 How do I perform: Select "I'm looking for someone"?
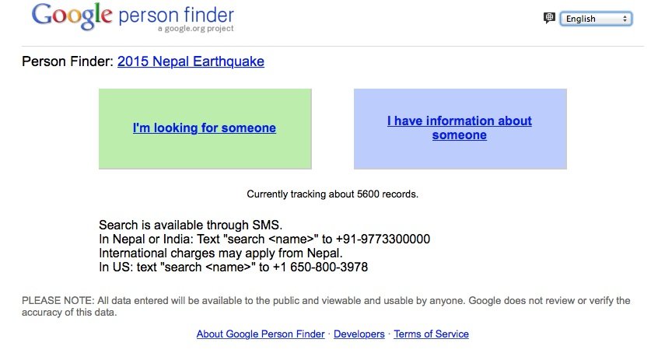[205, 128]
